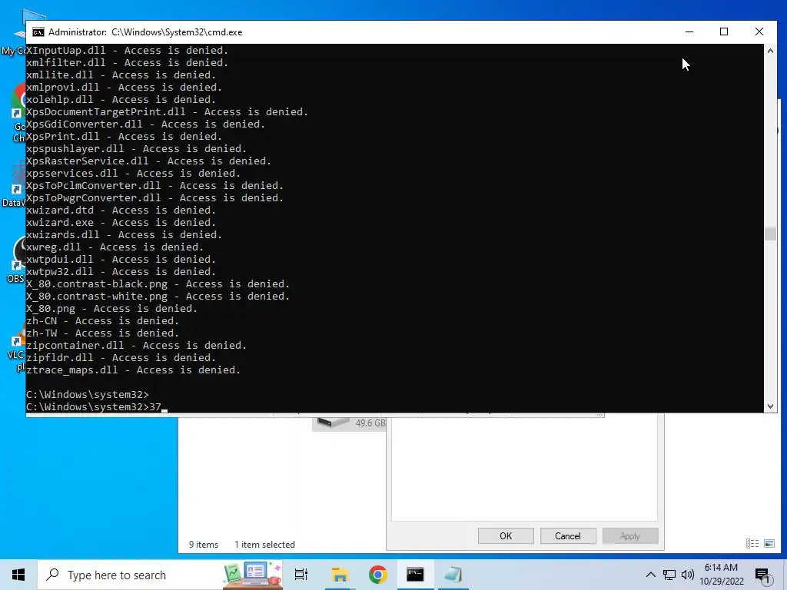This screenshot has width=787, height=590.
Task: Click the cmd.exe title bar icon
Action: coord(38,32)
